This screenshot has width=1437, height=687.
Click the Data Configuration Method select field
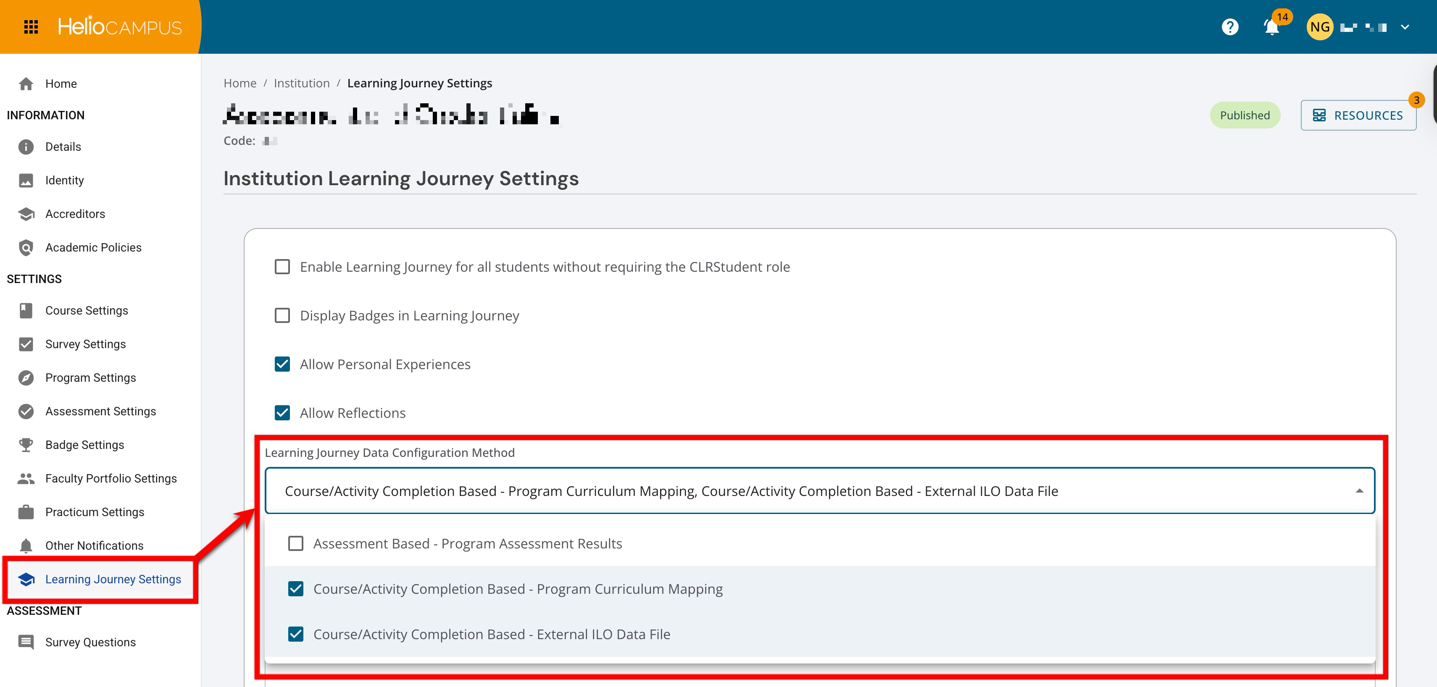tap(820, 491)
